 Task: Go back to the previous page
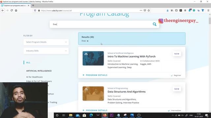point(3,10)
